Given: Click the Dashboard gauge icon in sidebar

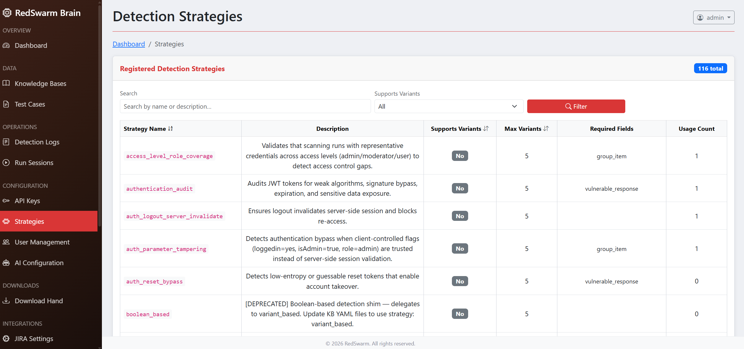Looking at the screenshot, I should [6, 45].
